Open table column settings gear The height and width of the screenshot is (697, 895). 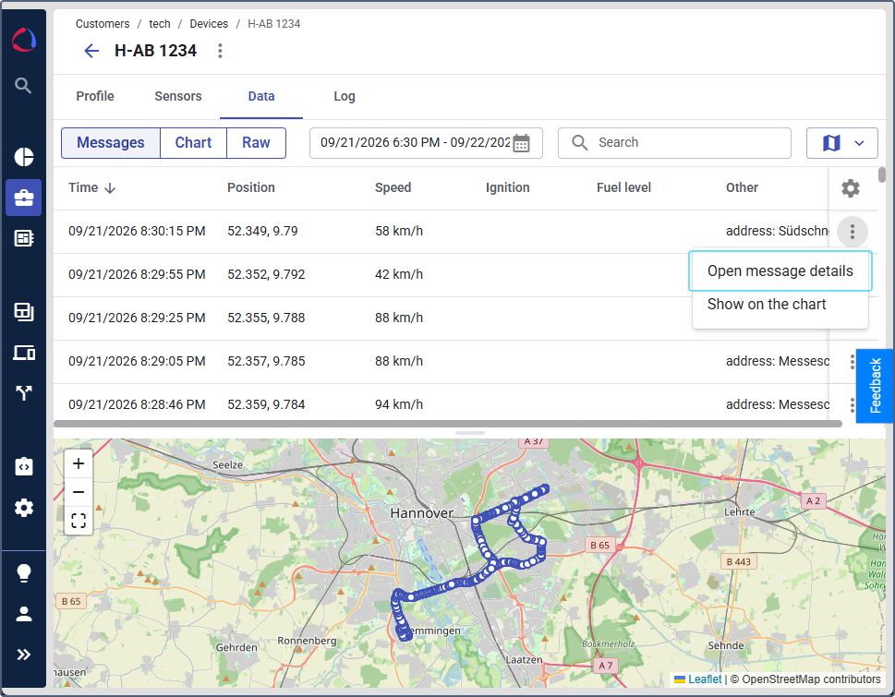tap(851, 187)
